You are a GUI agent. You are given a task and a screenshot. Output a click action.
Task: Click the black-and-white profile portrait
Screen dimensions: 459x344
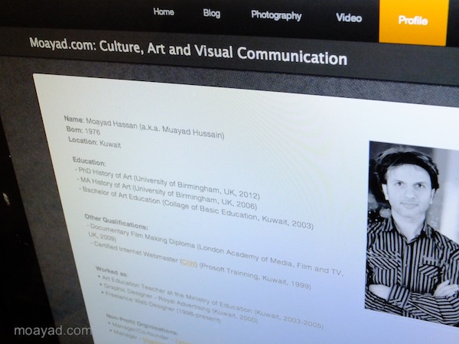click(412, 232)
